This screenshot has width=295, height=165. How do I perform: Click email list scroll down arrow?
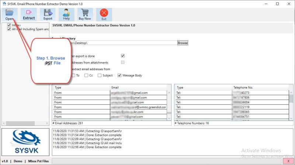click(x=169, y=118)
